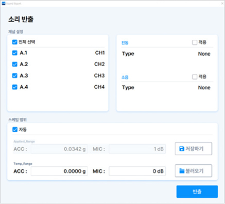Click the 소음 Type value None

pos(204,88)
